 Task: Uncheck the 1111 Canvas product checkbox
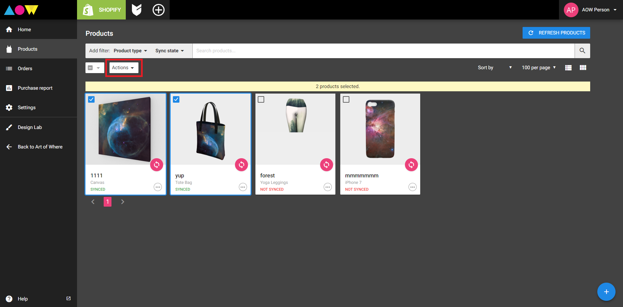pos(91,99)
